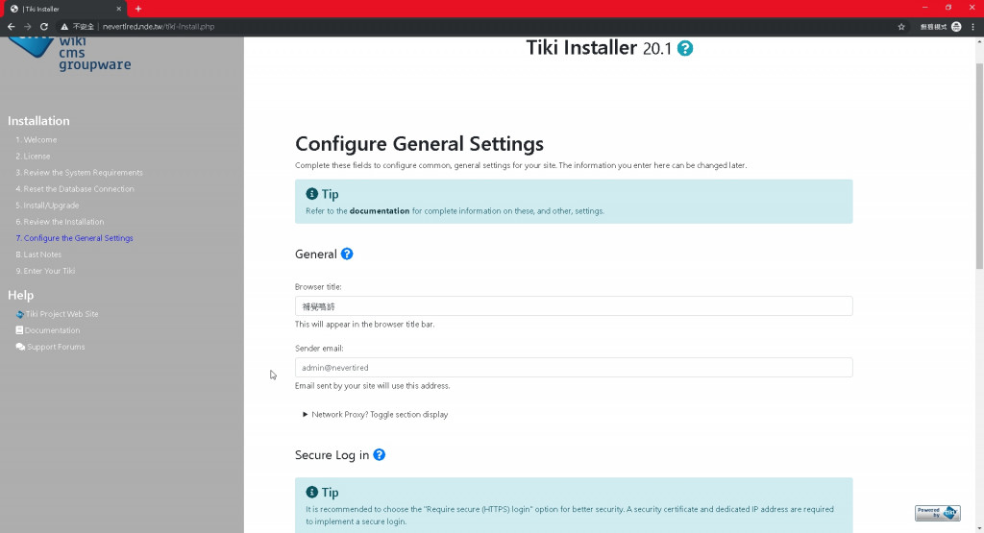Click the Documentation book icon in Help
984x533 pixels.
(x=19, y=330)
